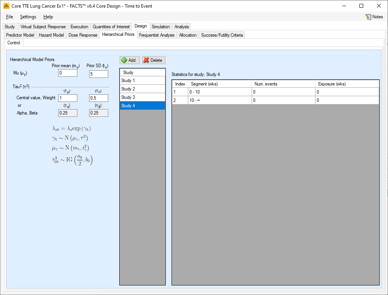Select Study 3 in the study list
Viewport: 388px width, 295px height.
tap(143, 97)
